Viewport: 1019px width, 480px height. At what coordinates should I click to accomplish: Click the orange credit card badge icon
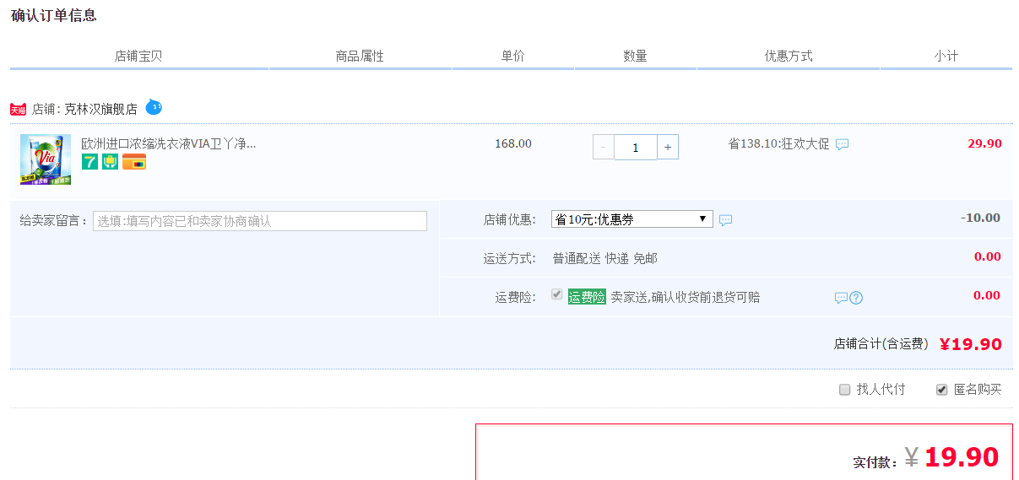tap(134, 161)
